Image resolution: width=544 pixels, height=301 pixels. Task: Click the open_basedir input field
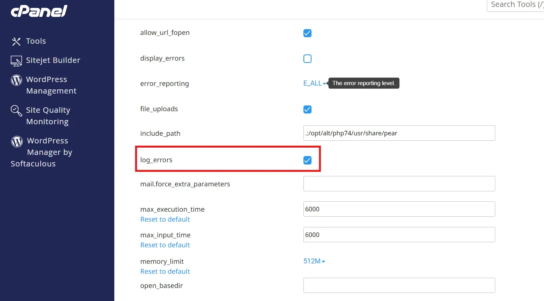399,286
